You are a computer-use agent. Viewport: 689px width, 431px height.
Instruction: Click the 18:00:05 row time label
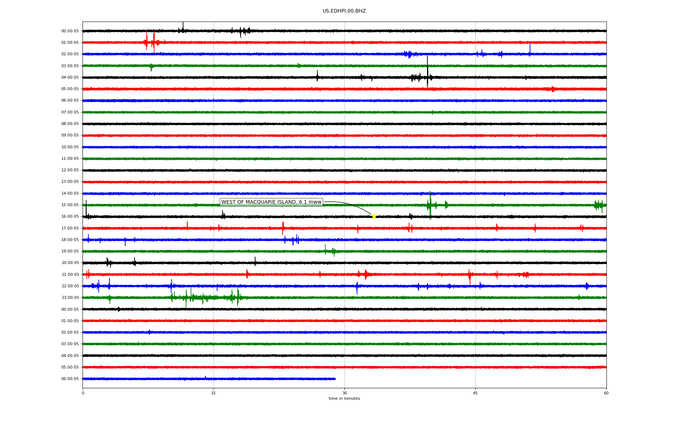(70, 240)
